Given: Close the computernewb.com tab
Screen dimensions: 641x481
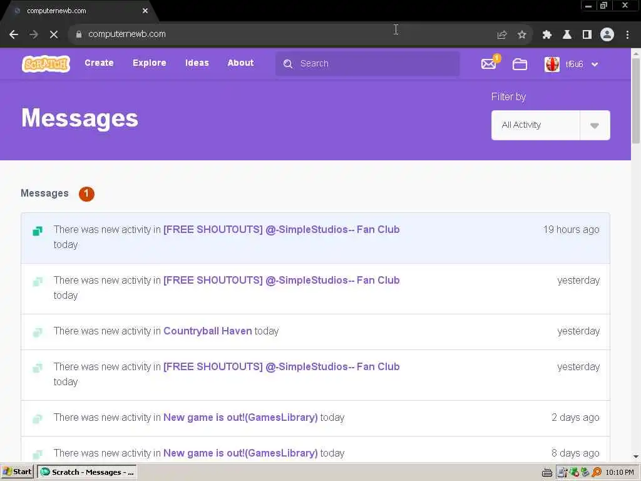Looking at the screenshot, I should [x=145, y=11].
